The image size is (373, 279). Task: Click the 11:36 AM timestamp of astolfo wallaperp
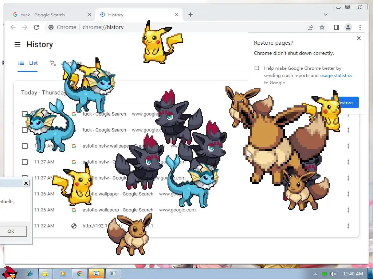(x=44, y=210)
